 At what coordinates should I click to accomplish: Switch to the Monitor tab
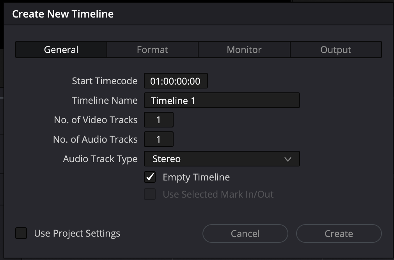pos(244,50)
